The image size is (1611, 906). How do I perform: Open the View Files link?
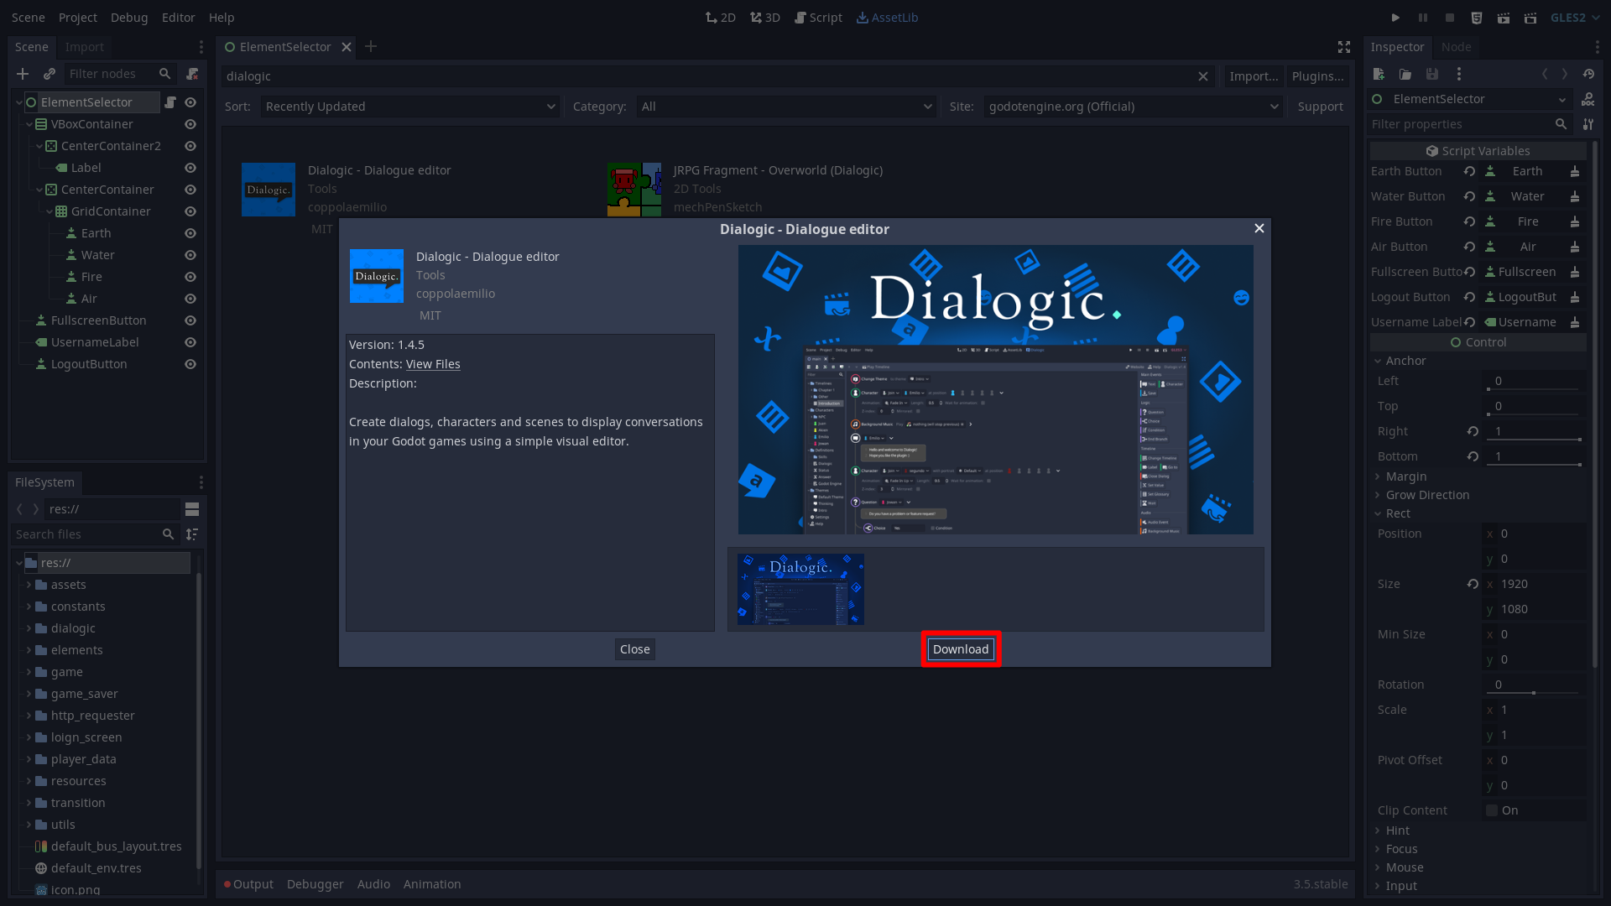click(433, 364)
